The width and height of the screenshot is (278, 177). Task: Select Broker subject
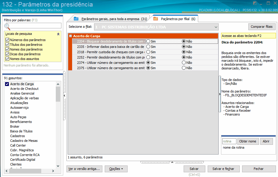pyautogui.click(x=15, y=126)
